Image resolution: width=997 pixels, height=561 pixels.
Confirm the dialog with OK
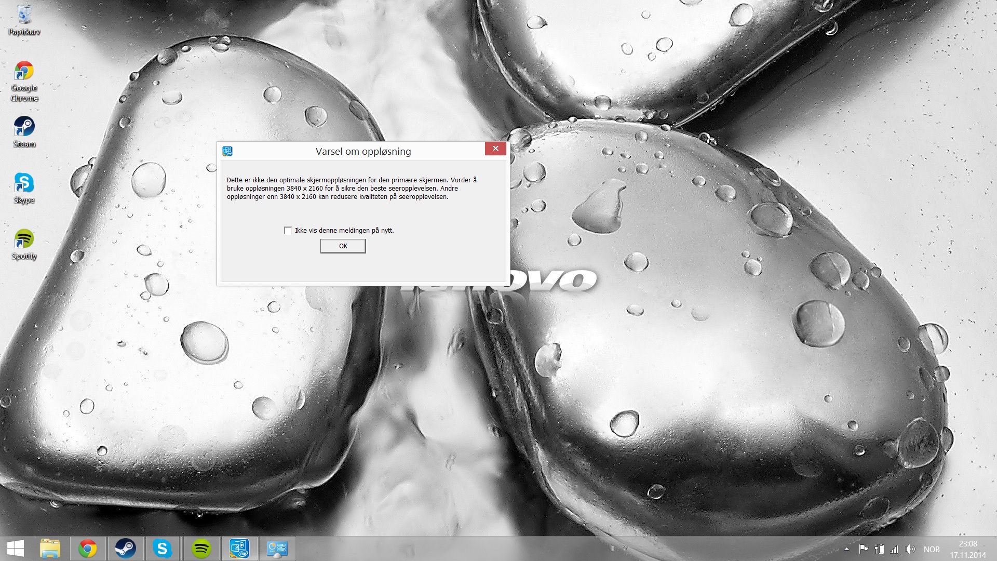343,246
